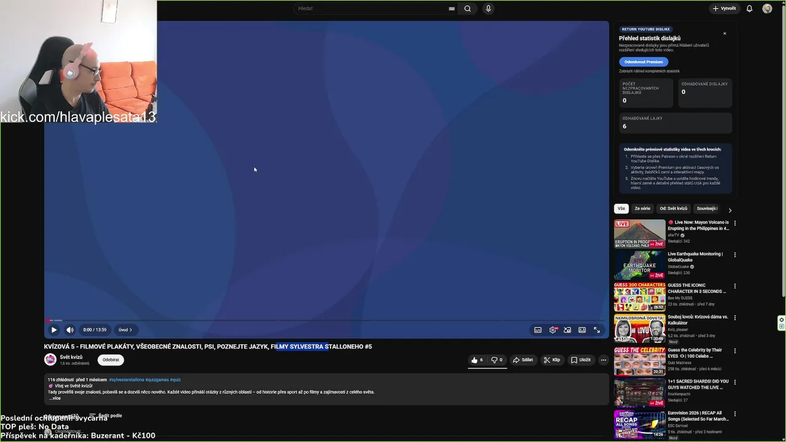Switch to miniplayer mode
This screenshot has height=442, width=786.
point(567,330)
